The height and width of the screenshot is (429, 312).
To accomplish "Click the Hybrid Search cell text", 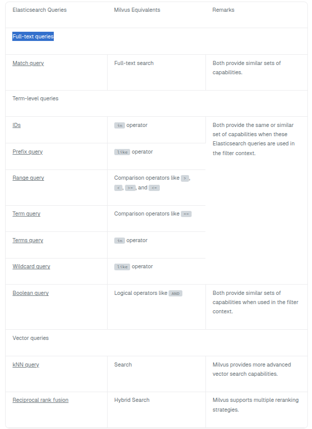I will [x=132, y=400].
